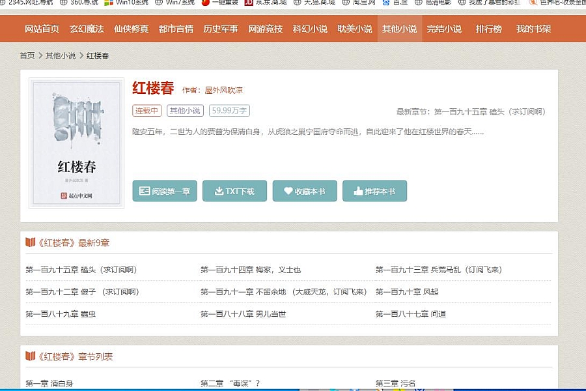The image size is (586, 391).
Task: Open author 屋外风吹凉 page
Action: 223,90
